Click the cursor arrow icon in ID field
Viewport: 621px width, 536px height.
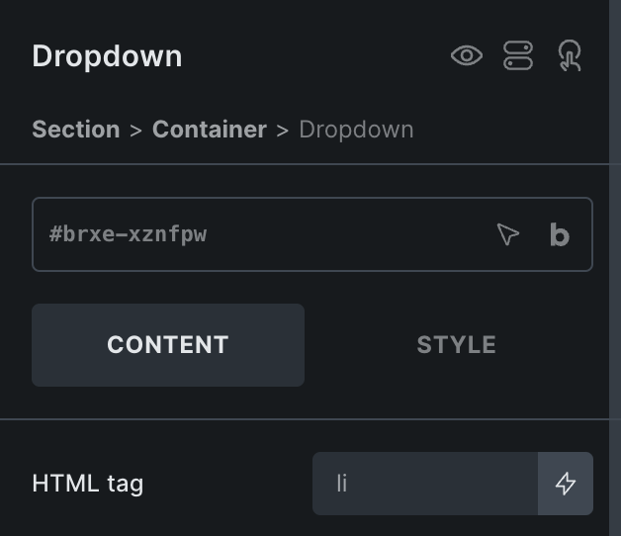507,234
